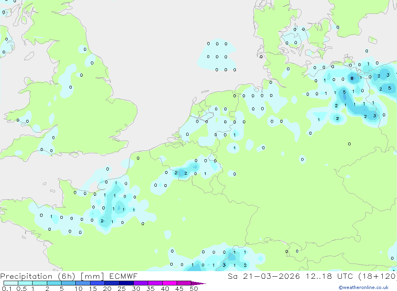Click the 30–35 mm purple legend box
397x291 pixels.
(x=141, y=283)
